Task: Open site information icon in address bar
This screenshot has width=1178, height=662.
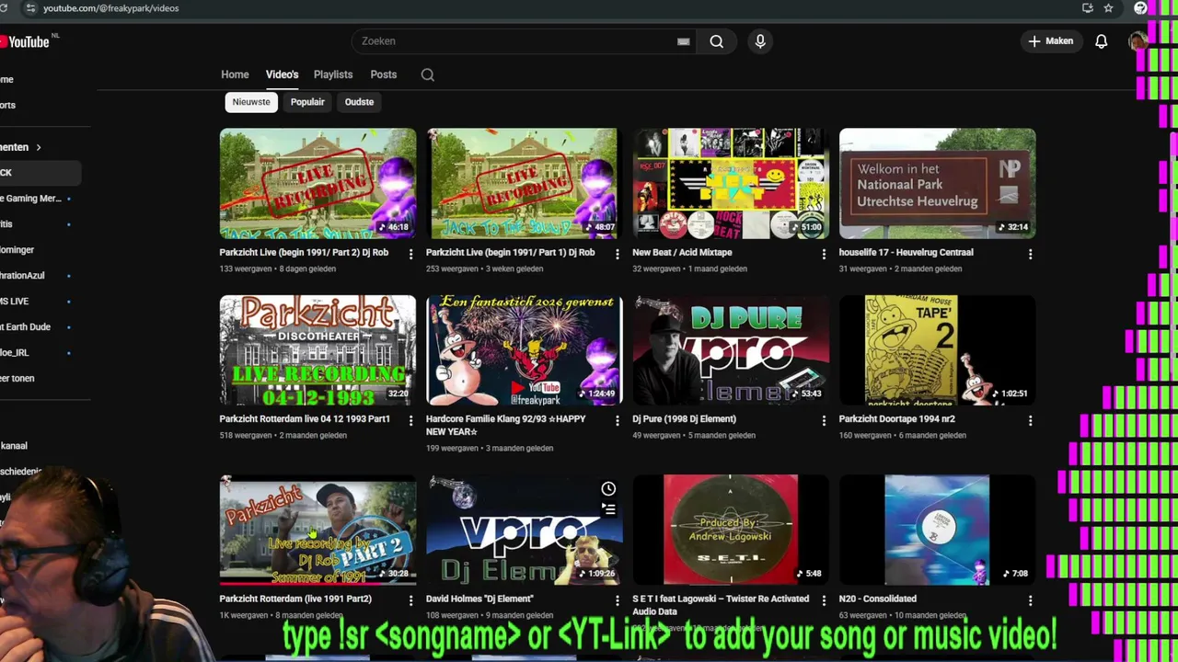Action: point(29,8)
